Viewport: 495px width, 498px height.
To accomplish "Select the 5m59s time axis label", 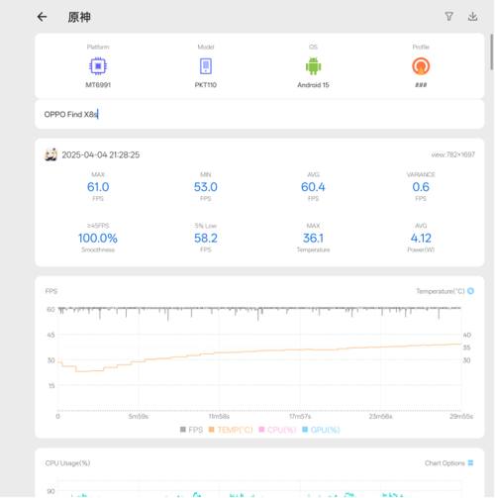I will point(139,416).
